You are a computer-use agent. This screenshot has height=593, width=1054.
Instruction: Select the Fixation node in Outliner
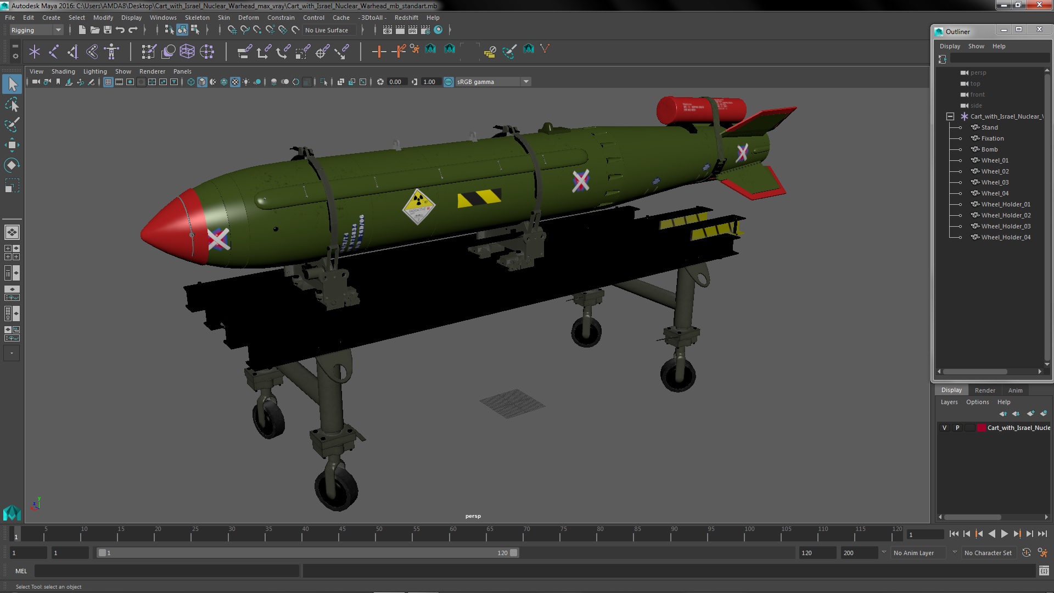992,138
